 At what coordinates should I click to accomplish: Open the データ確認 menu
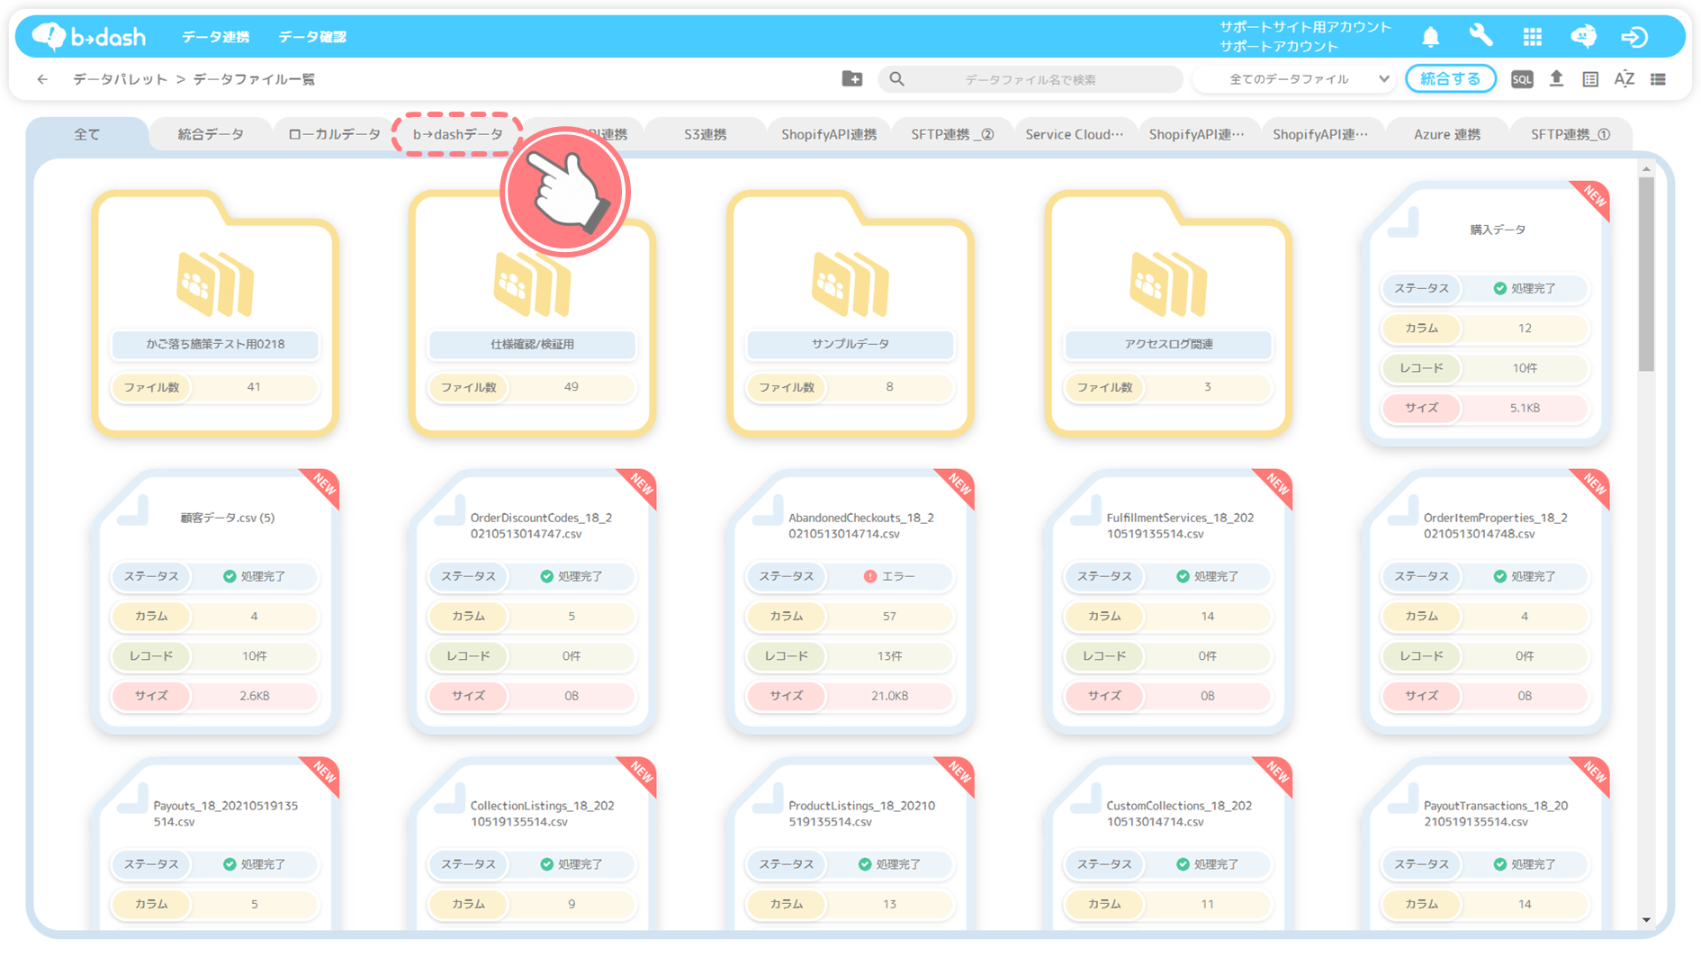(x=312, y=37)
